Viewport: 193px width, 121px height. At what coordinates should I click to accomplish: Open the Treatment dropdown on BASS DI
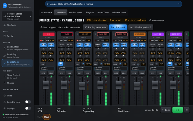coord(157,69)
